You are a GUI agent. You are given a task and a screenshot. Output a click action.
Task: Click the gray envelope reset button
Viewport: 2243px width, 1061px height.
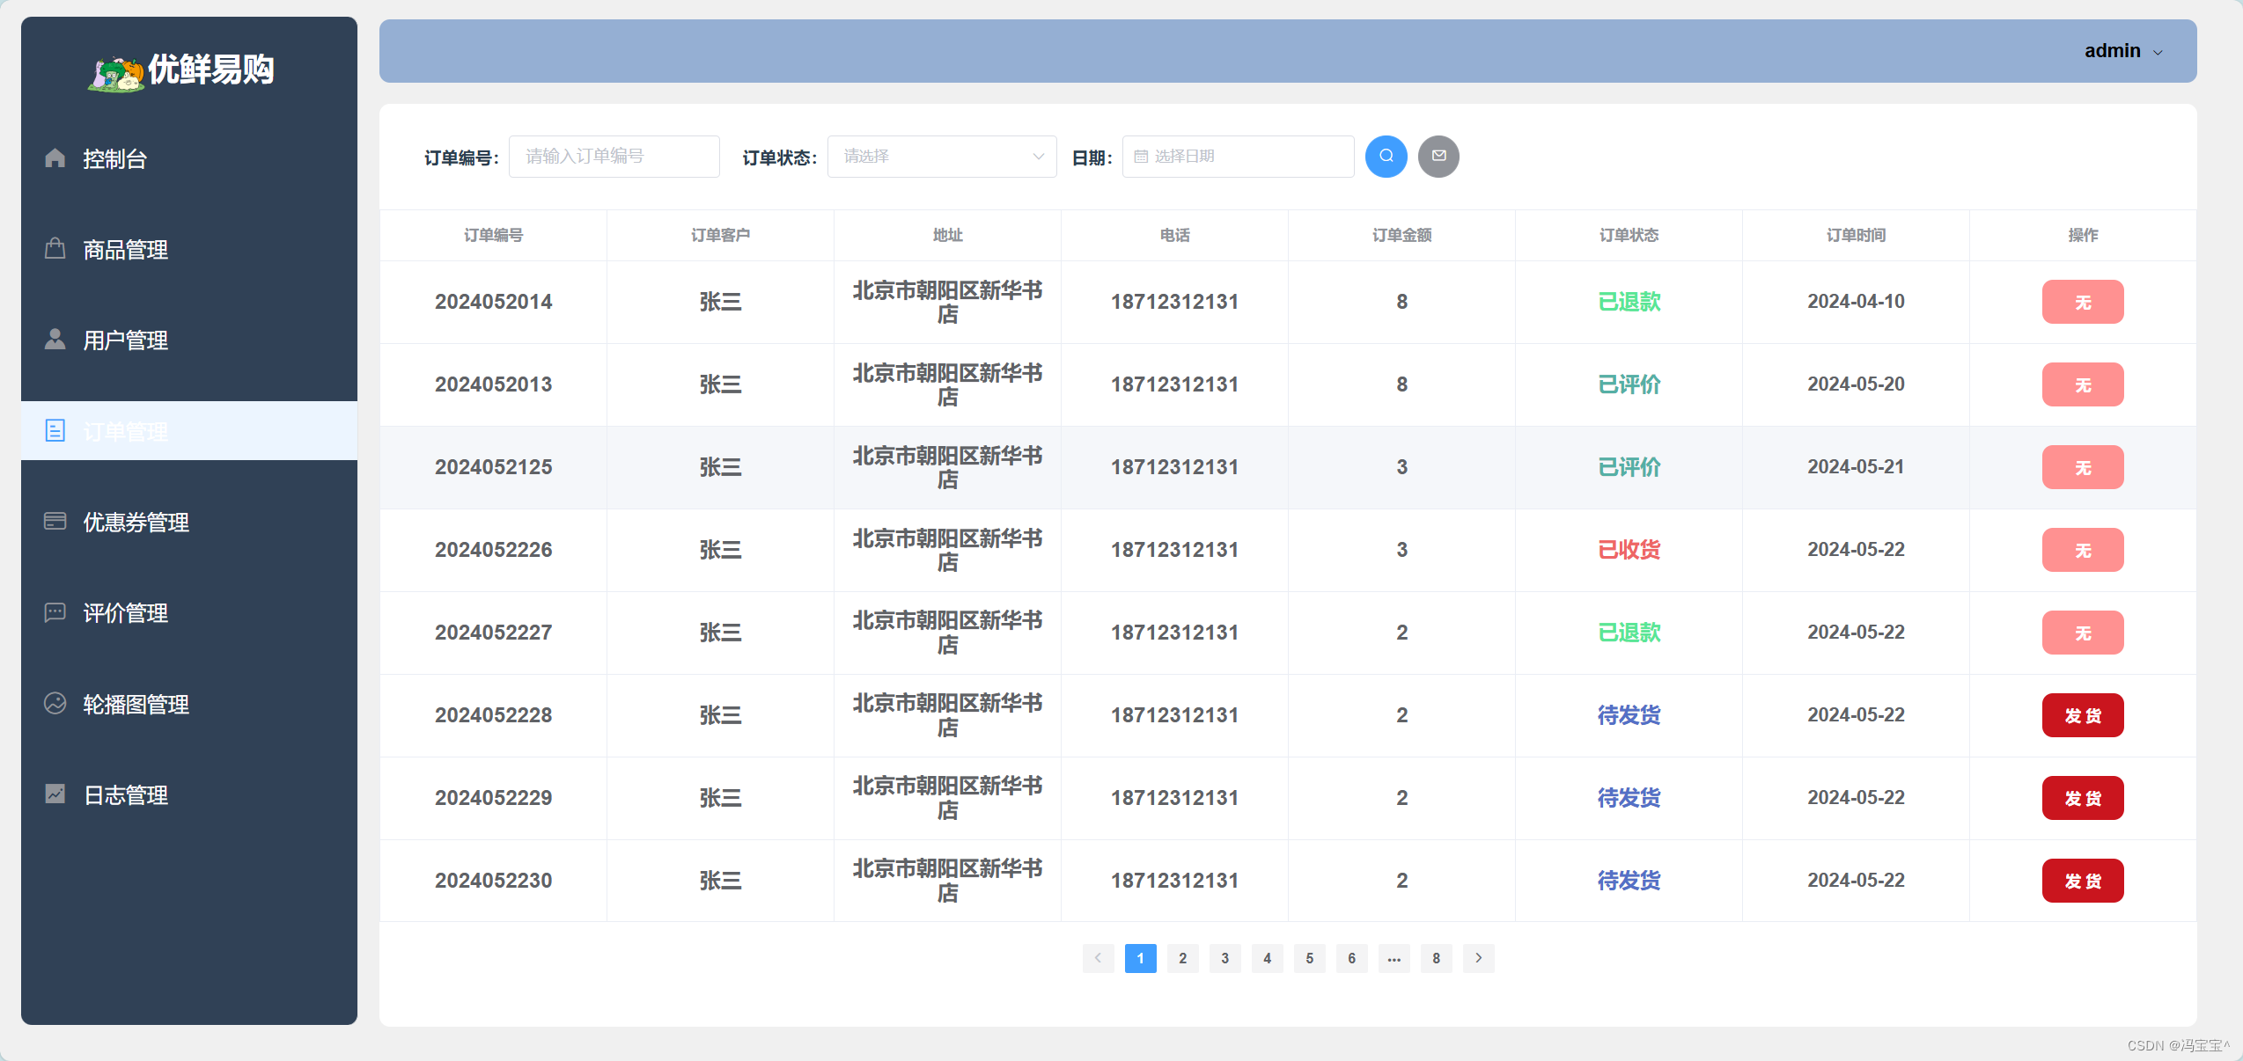(x=1438, y=157)
